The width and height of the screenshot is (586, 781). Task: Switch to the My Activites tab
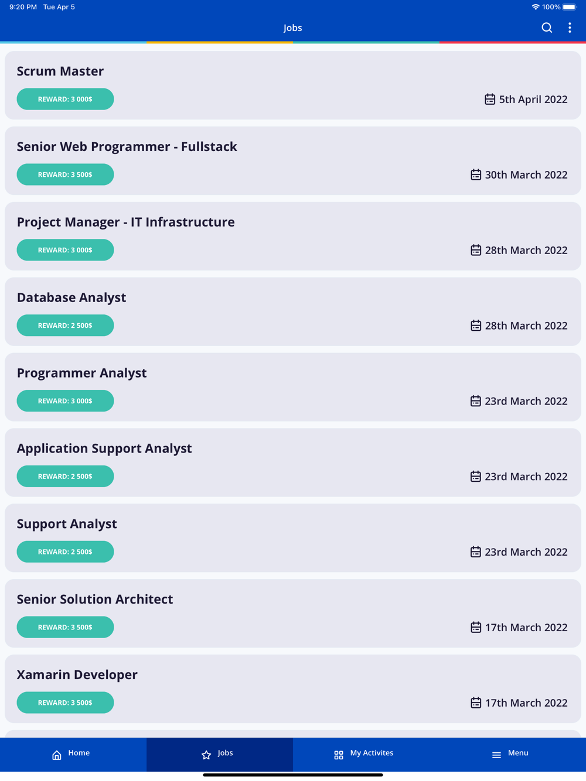point(372,753)
